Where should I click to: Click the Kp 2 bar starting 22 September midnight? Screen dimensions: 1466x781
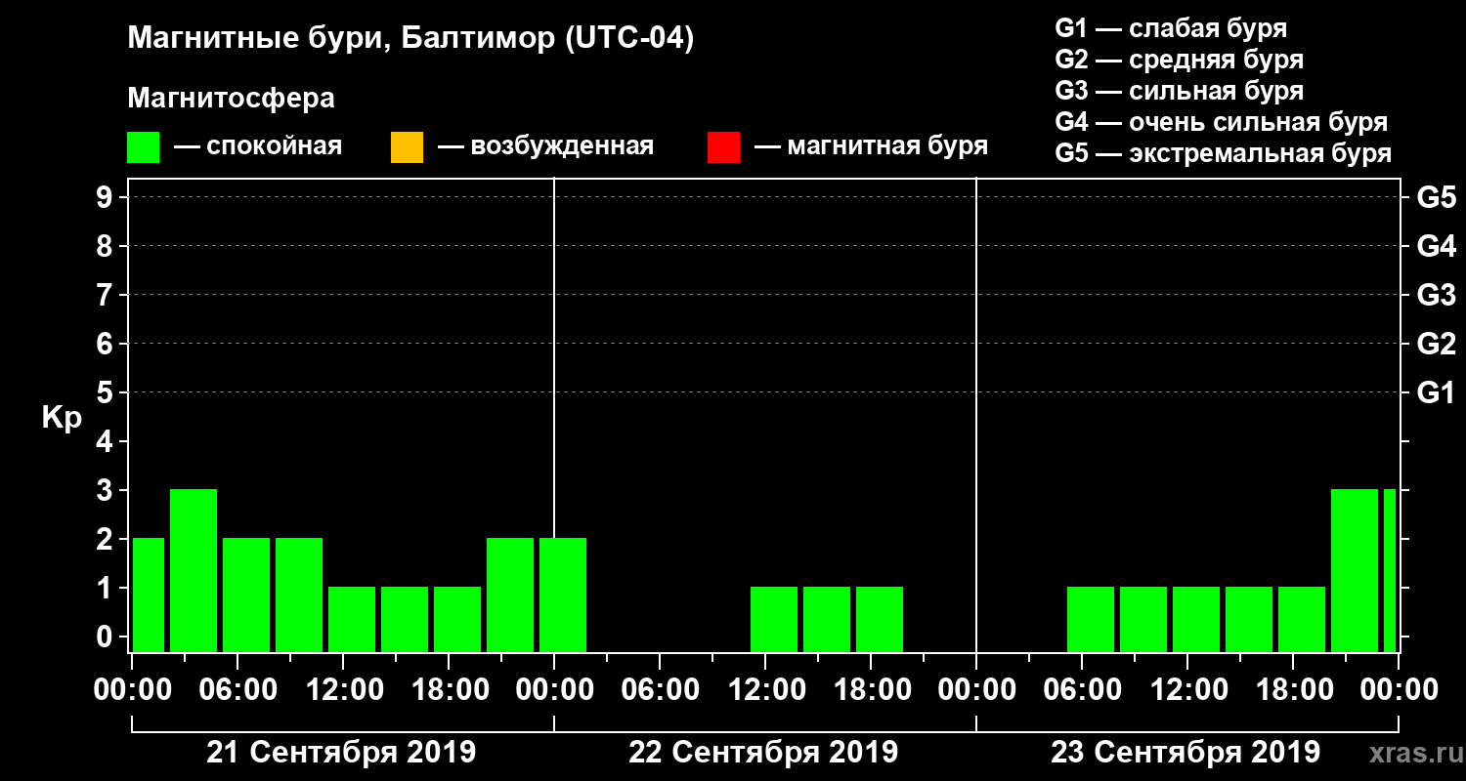click(563, 595)
